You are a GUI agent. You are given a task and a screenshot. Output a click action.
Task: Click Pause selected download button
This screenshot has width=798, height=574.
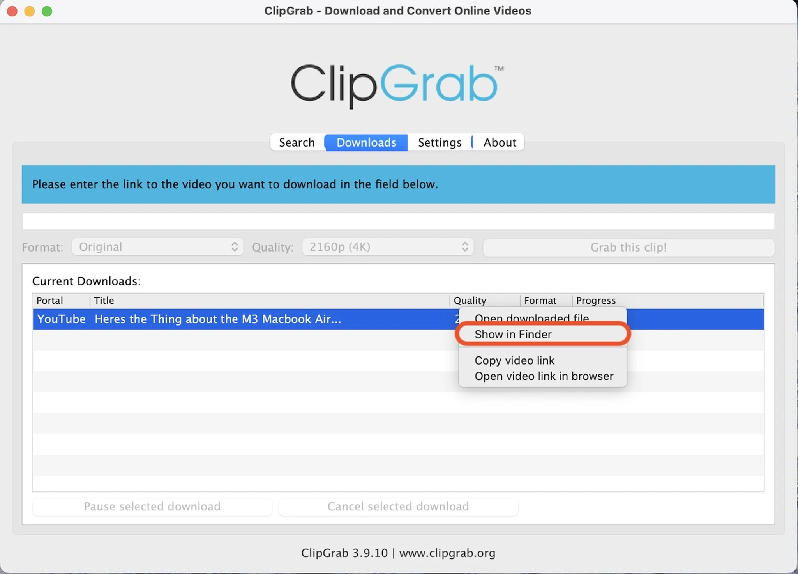click(x=153, y=507)
